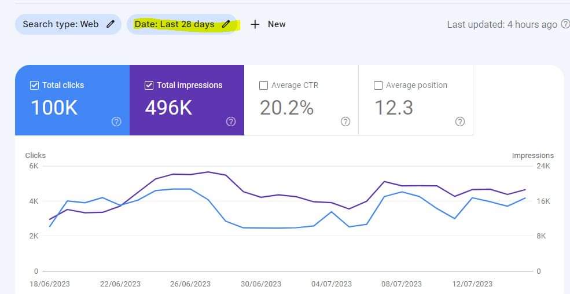Click the pencil icon beside Search type: Web
This screenshot has width=570, height=294.
pos(110,24)
